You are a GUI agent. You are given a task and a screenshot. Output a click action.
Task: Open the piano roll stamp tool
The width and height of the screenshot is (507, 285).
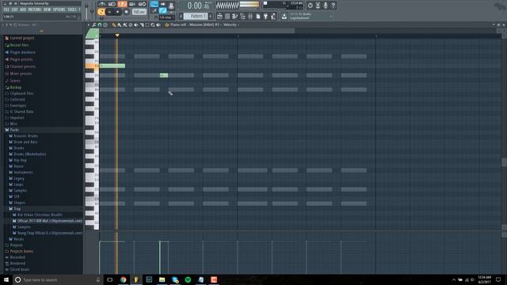pyautogui.click(x=105, y=25)
